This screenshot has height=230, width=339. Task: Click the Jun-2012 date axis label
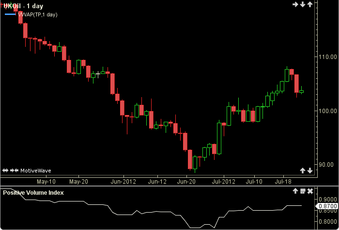click(123, 182)
